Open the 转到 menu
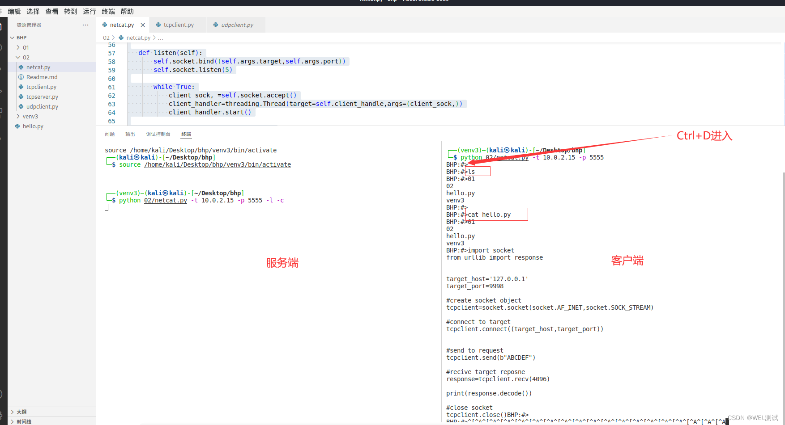This screenshot has height=425, width=785. click(x=71, y=12)
